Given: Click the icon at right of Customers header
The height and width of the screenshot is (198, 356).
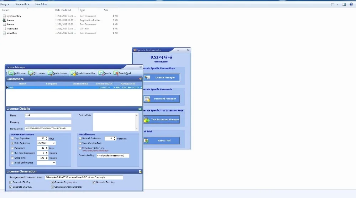Looking at the screenshot, I should (140, 79).
